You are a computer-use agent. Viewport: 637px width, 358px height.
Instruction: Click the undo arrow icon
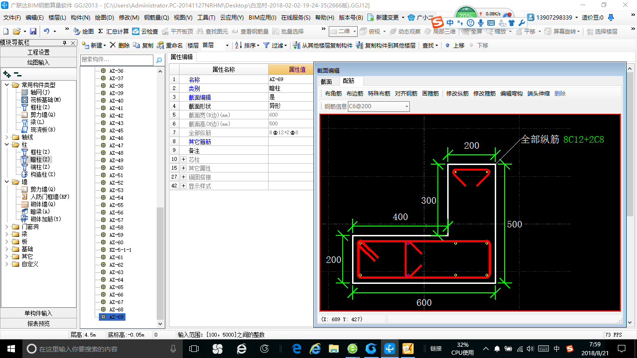coord(47,31)
